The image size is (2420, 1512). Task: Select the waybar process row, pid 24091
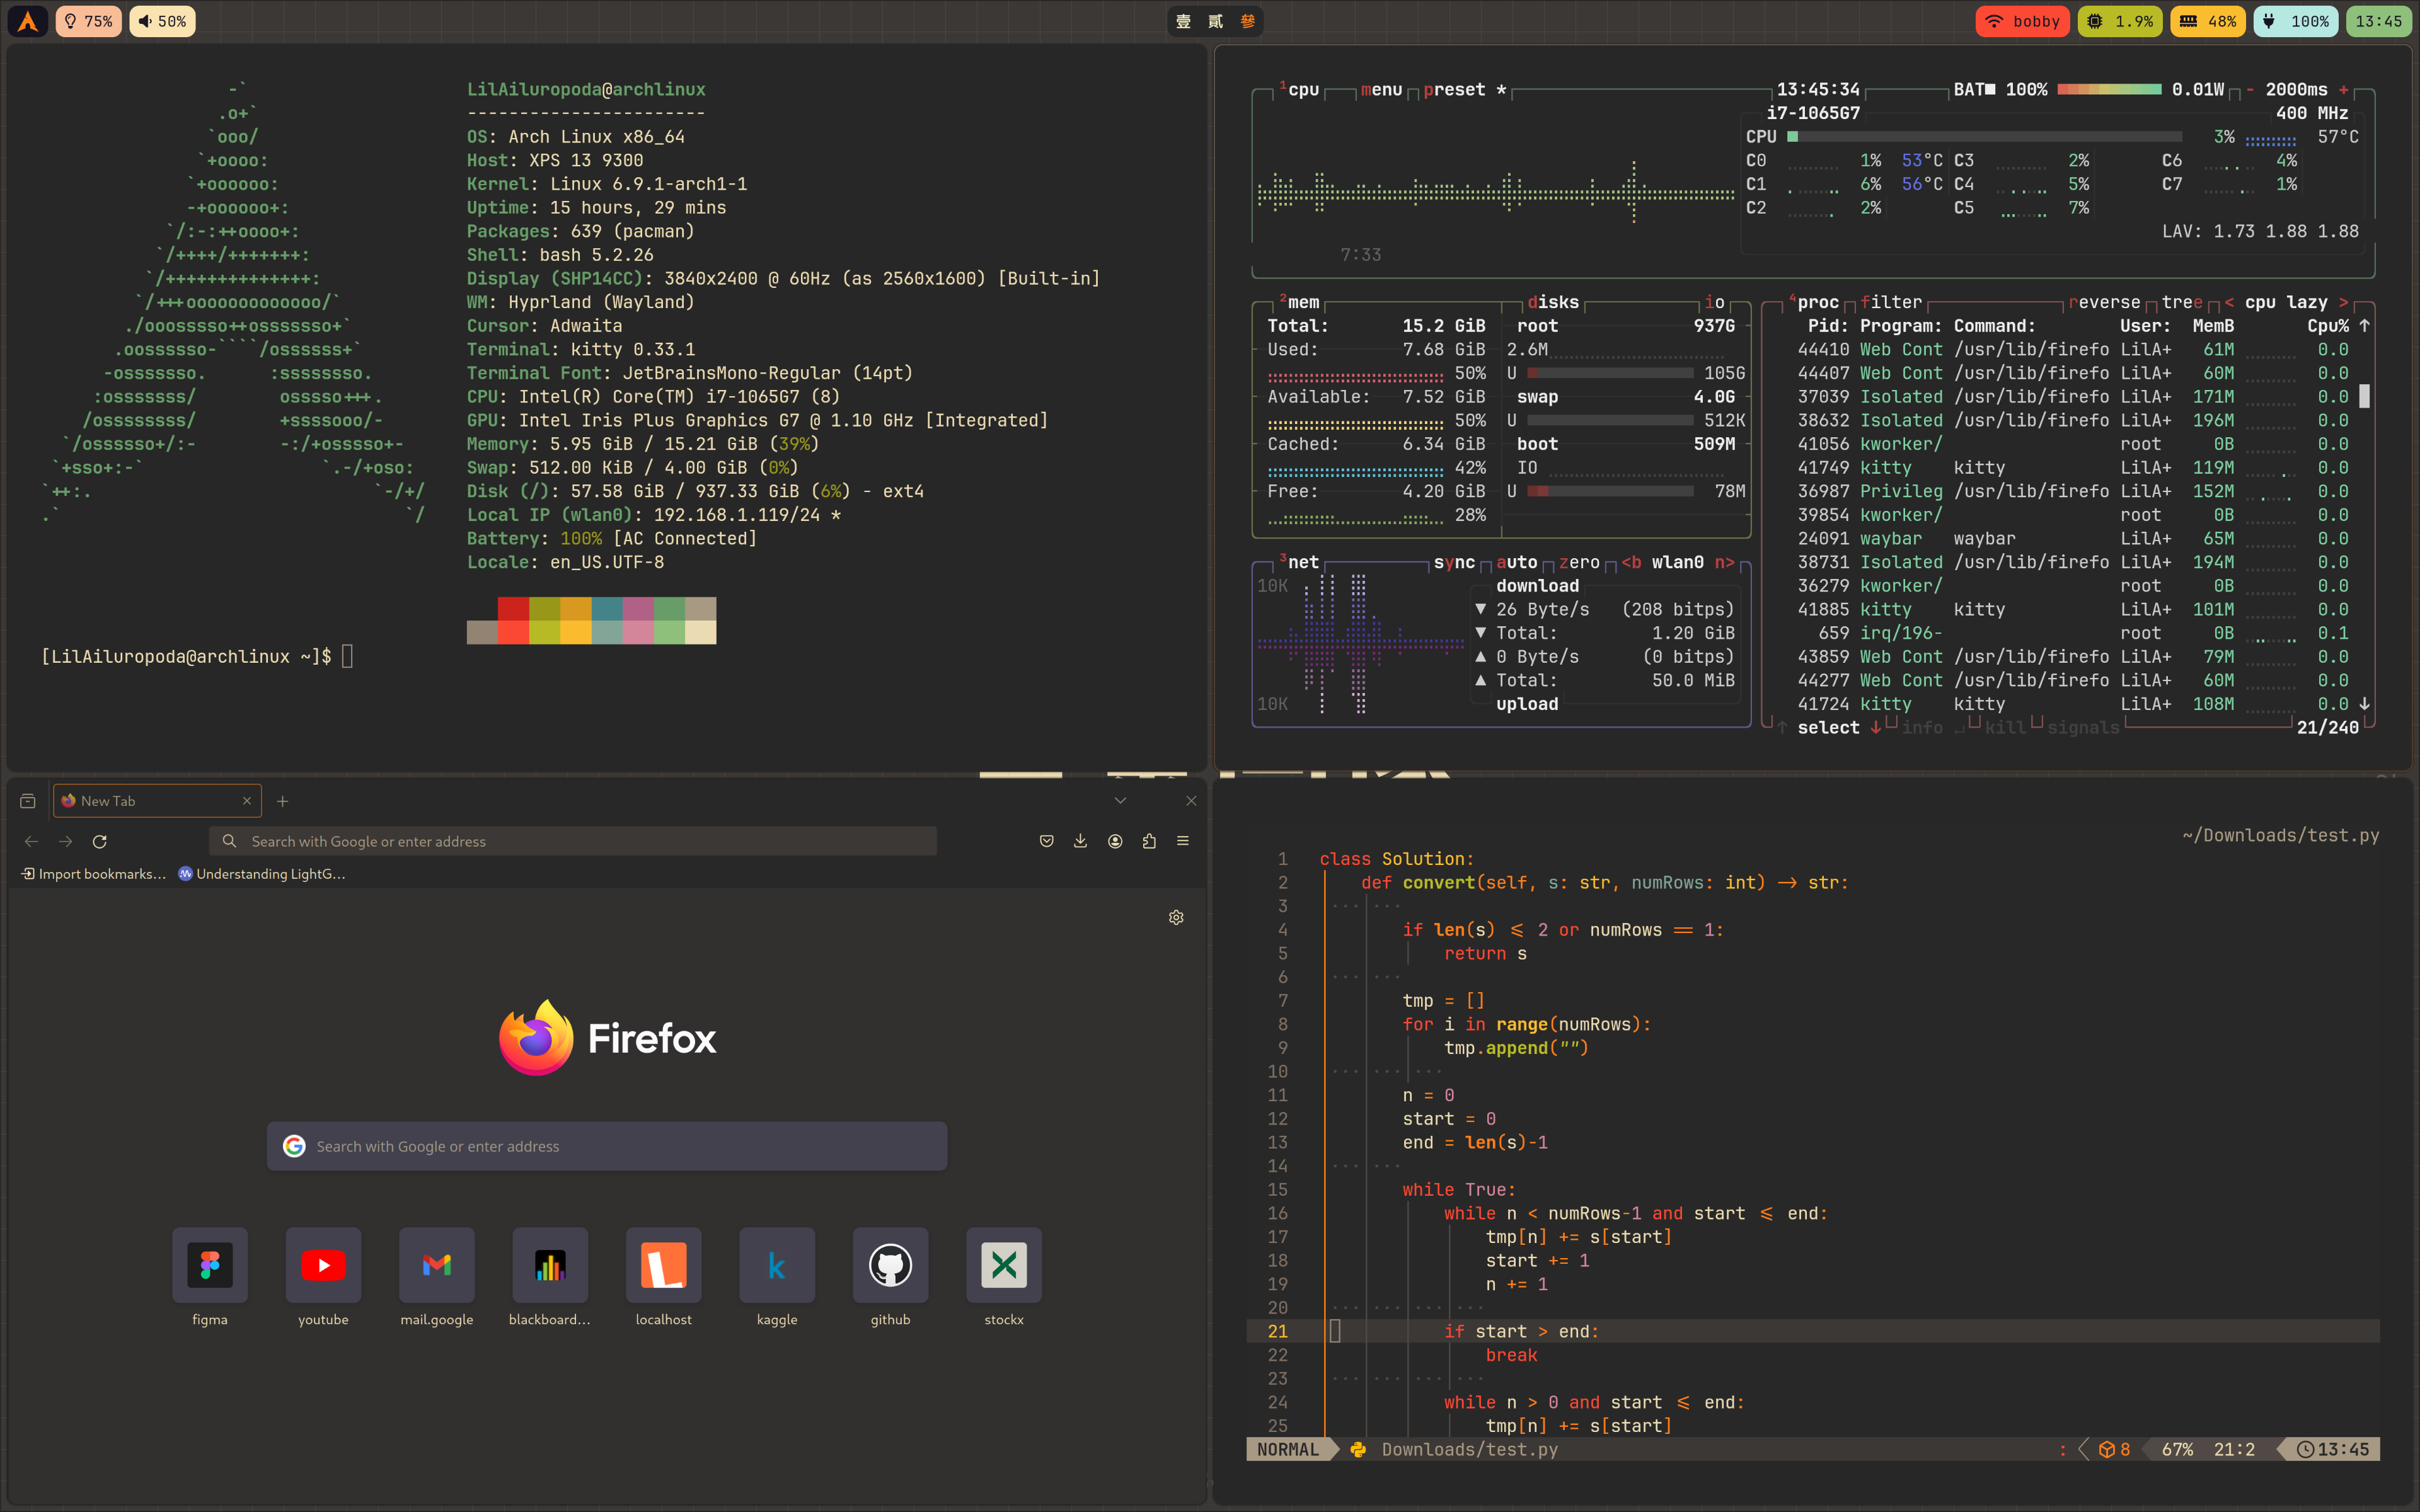click(x=2072, y=539)
